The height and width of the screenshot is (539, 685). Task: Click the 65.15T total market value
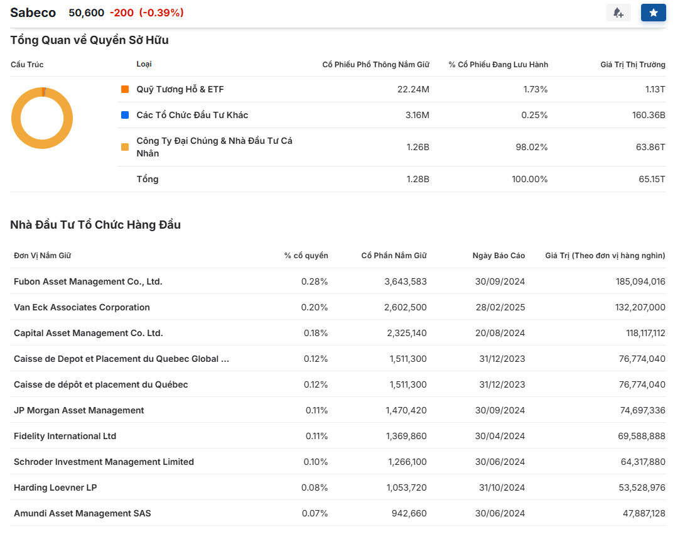point(652,179)
